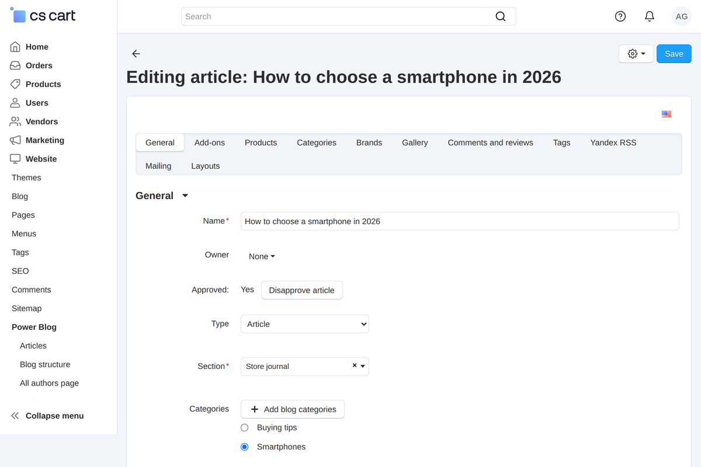Open All authors page link
Screen dimensions: 701x467
click(x=49, y=383)
